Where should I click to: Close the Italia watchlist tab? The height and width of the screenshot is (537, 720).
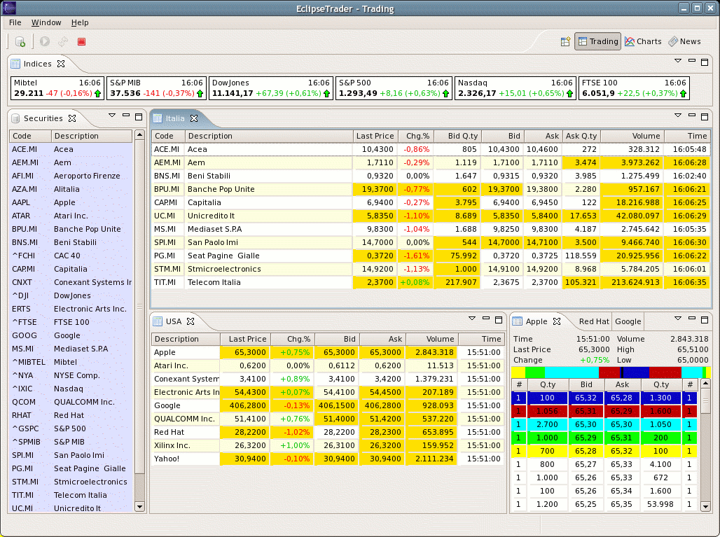[194, 118]
